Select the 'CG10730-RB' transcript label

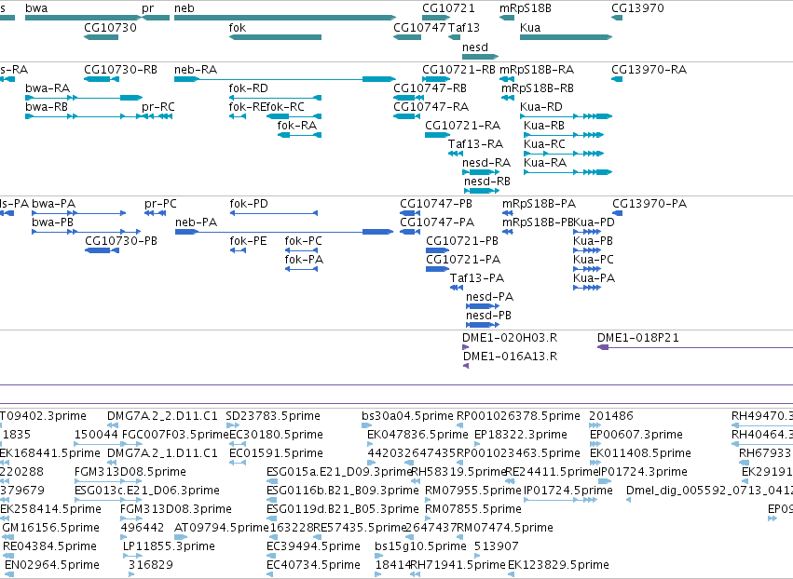[x=120, y=70]
